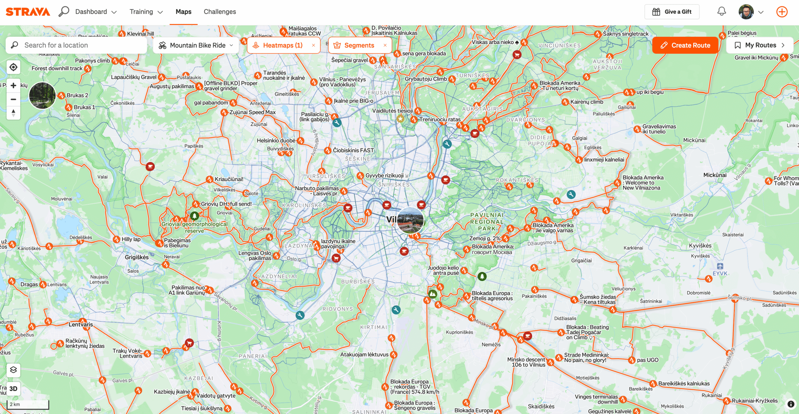This screenshot has height=414, width=799.
Task: Click the locate me target icon
Action: 13,67
